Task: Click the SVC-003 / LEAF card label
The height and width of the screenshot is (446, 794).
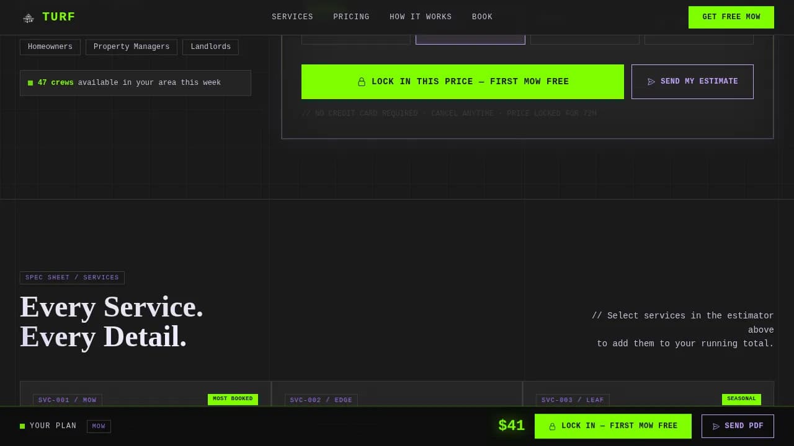Action: tap(573, 400)
